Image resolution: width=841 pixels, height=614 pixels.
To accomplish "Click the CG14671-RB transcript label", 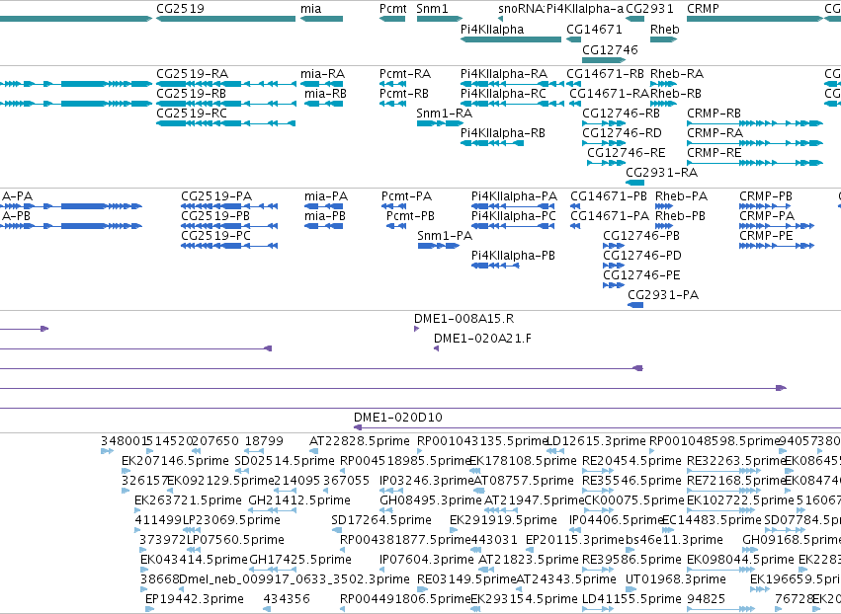I will (606, 74).
